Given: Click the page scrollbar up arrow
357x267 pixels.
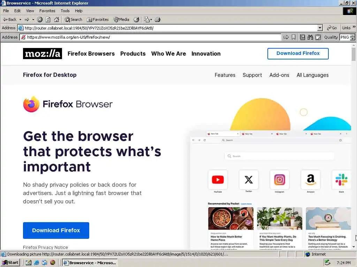Looking at the screenshot, I should [x=354, y=46].
